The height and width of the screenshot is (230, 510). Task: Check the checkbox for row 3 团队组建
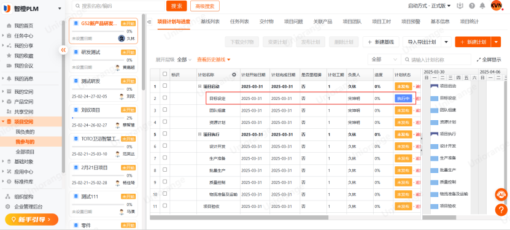tap(165, 110)
